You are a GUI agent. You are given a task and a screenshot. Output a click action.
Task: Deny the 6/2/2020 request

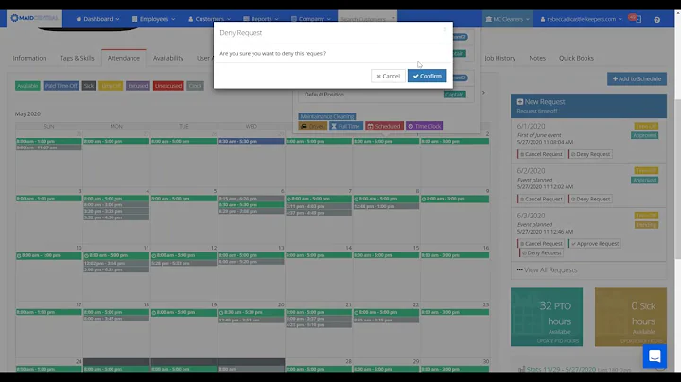pos(590,199)
